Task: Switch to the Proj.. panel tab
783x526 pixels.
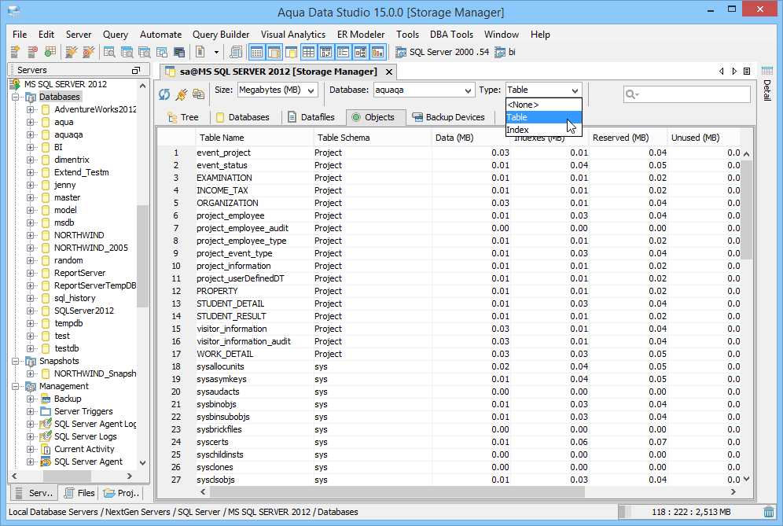Action: 121,493
